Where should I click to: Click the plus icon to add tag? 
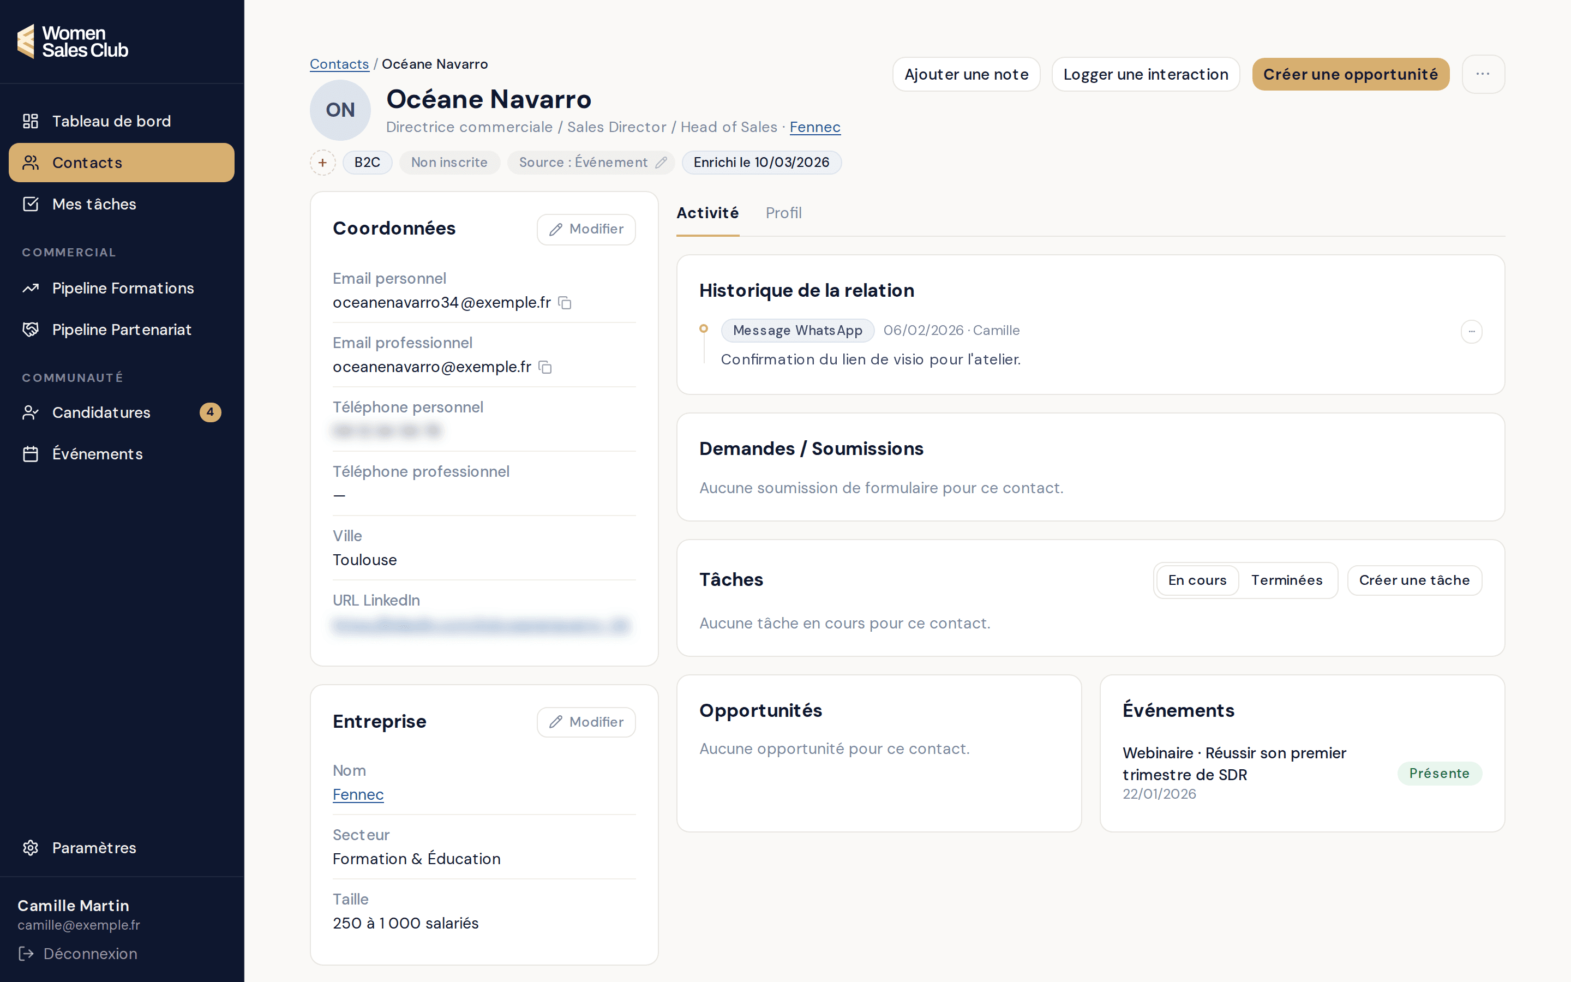pos(322,163)
